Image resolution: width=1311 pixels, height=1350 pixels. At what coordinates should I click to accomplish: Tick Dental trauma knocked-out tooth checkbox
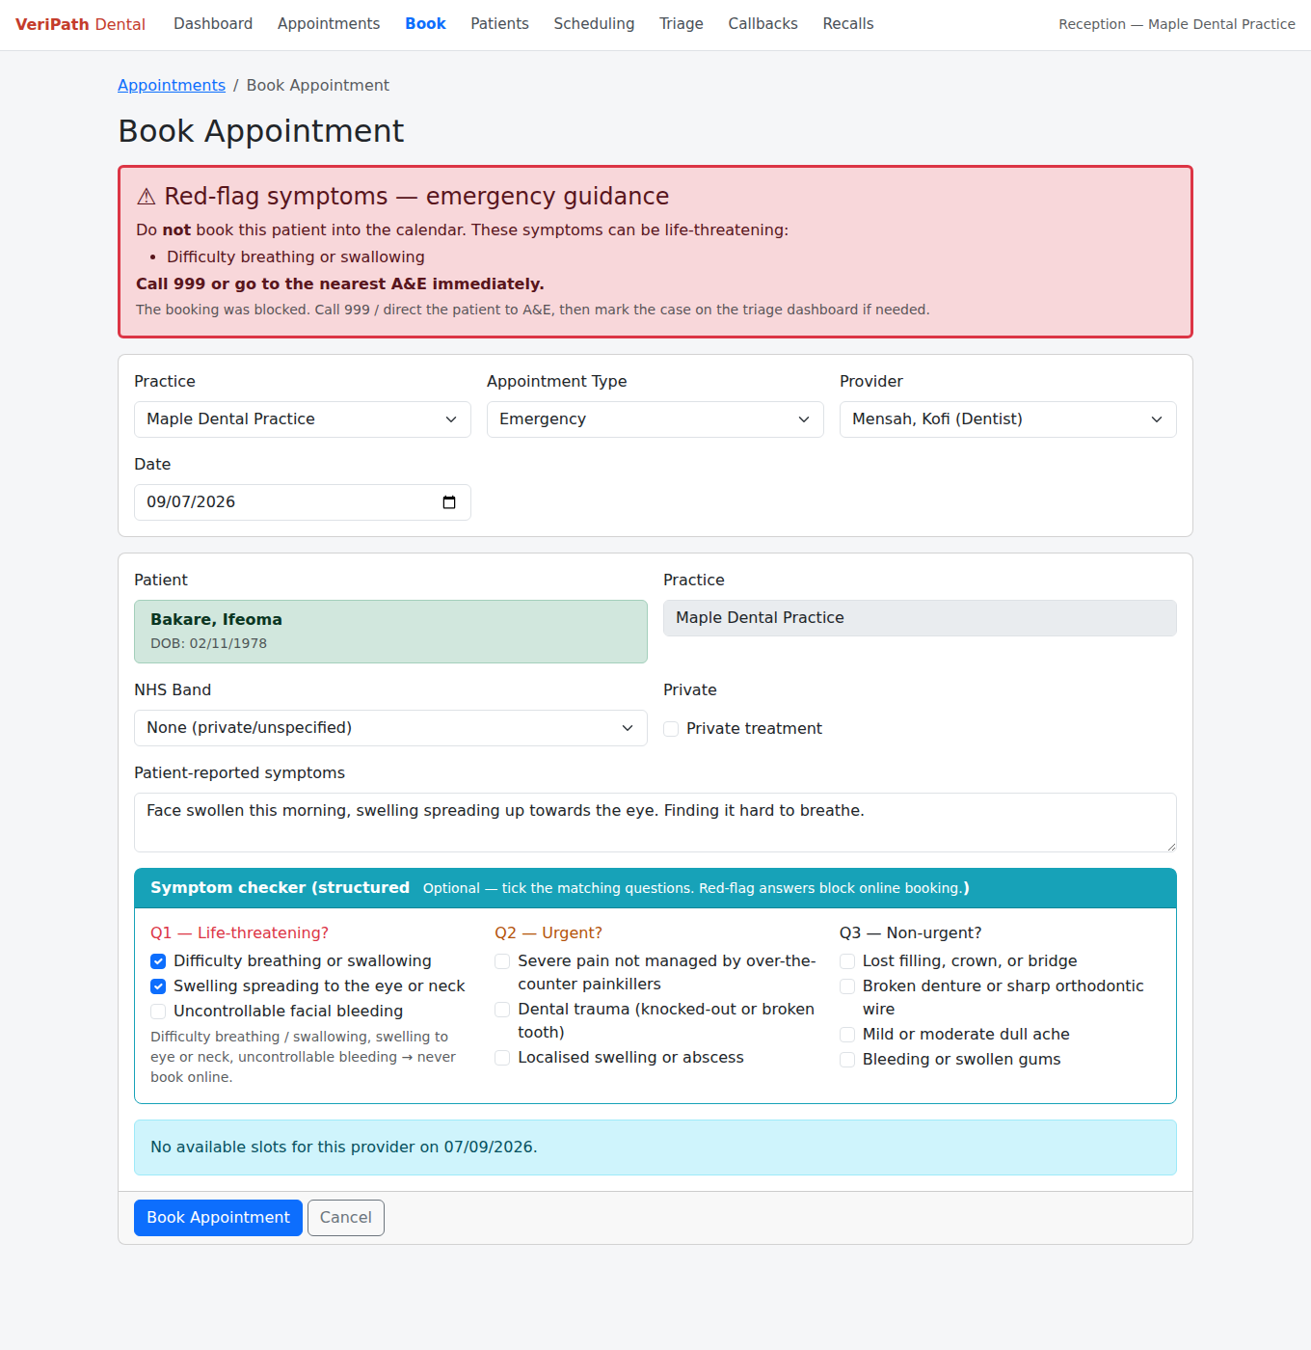pyautogui.click(x=502, y=1010)
